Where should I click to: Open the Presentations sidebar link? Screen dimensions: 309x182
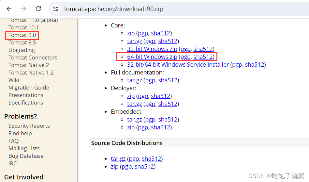(26, 95)
